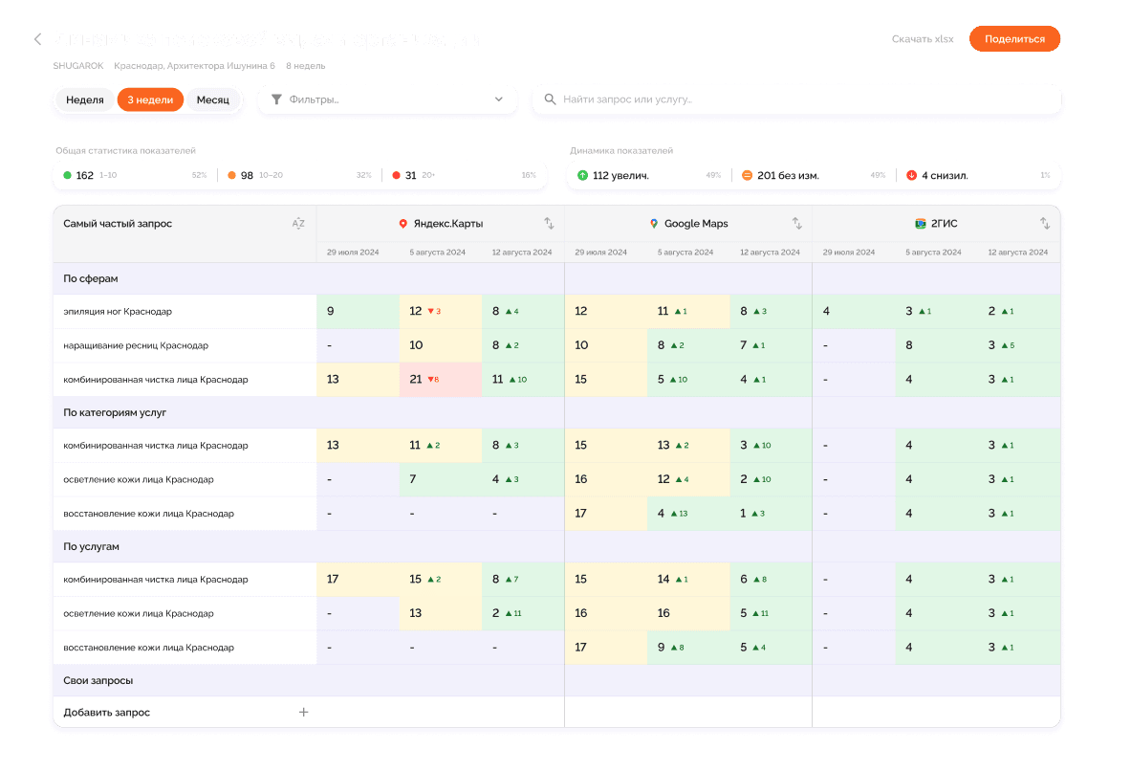The height and width of the screenshot is (771, 1131).
Task: Sort queries with the A-Z sort icon
Action: click(298, 224)
